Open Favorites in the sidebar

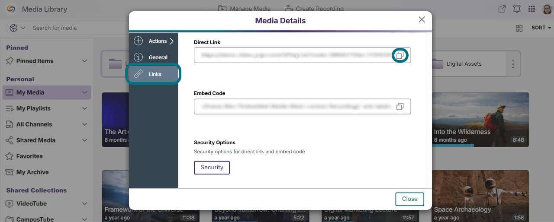pyautogui.click(x=29, y=156)
